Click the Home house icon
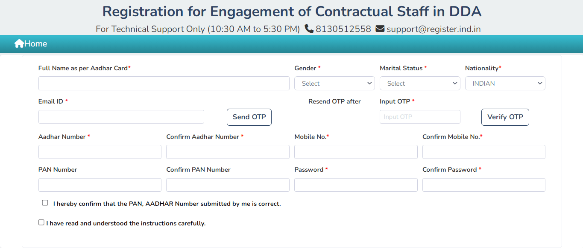 pyautogui.click(x=19, y=43)
